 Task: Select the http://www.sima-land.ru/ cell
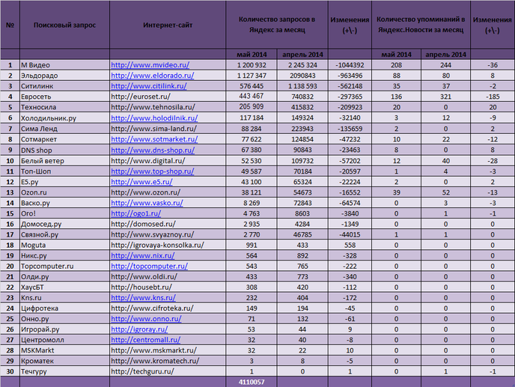(x=168, y=129)
